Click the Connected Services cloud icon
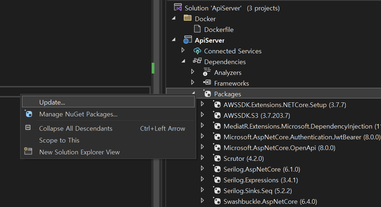The width and height of the screenshot is (381, 207). (197, 51)
